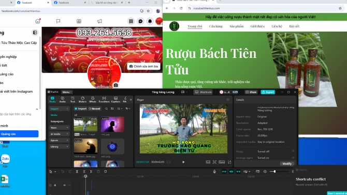The width and height of the screenshot is (347, 195).
Task: Open the select tool mode dropdown arrow
Action: coord(55,172)
